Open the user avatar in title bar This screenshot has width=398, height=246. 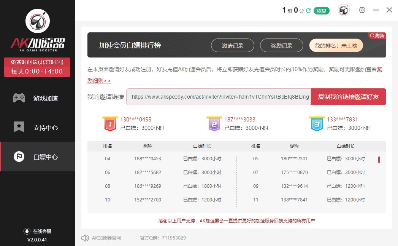(344, 10)
